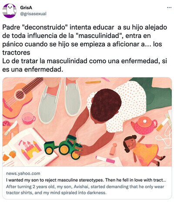Select the description starting 'After turning 2 years old'
Image resolution: width=174 pixels, height=202 pixels.
(x=85, y=190)
